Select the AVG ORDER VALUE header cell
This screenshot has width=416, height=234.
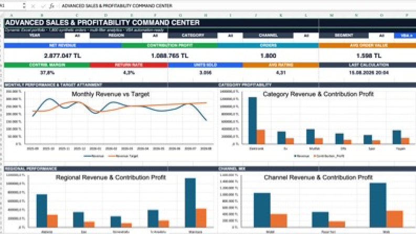(x=368, y=45)
